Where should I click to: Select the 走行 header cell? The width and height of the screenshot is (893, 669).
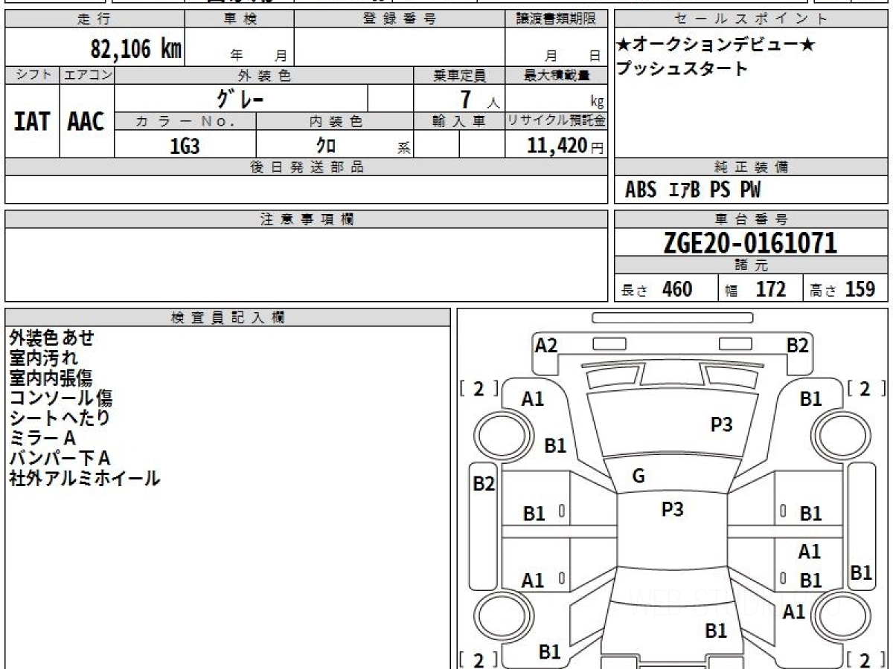[94, 19]
